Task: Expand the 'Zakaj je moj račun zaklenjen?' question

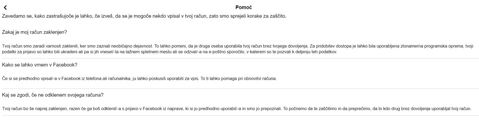Action: point(35,32)
